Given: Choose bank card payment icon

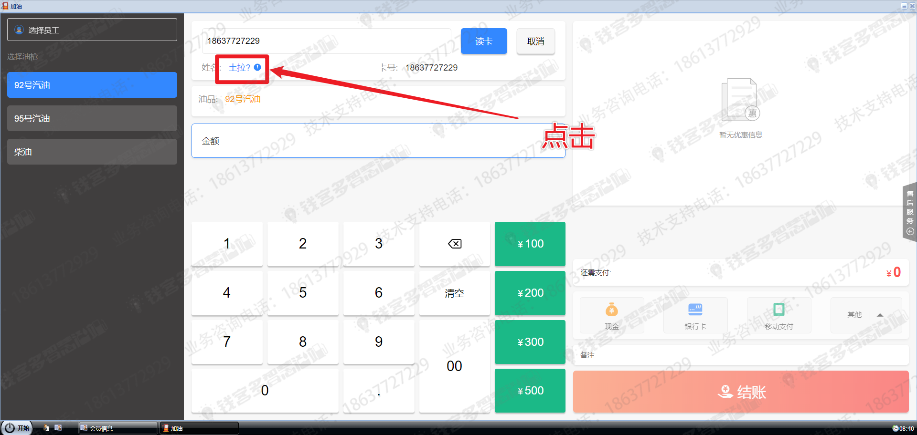Looking at the screenshot, I should tap(695, 310).
